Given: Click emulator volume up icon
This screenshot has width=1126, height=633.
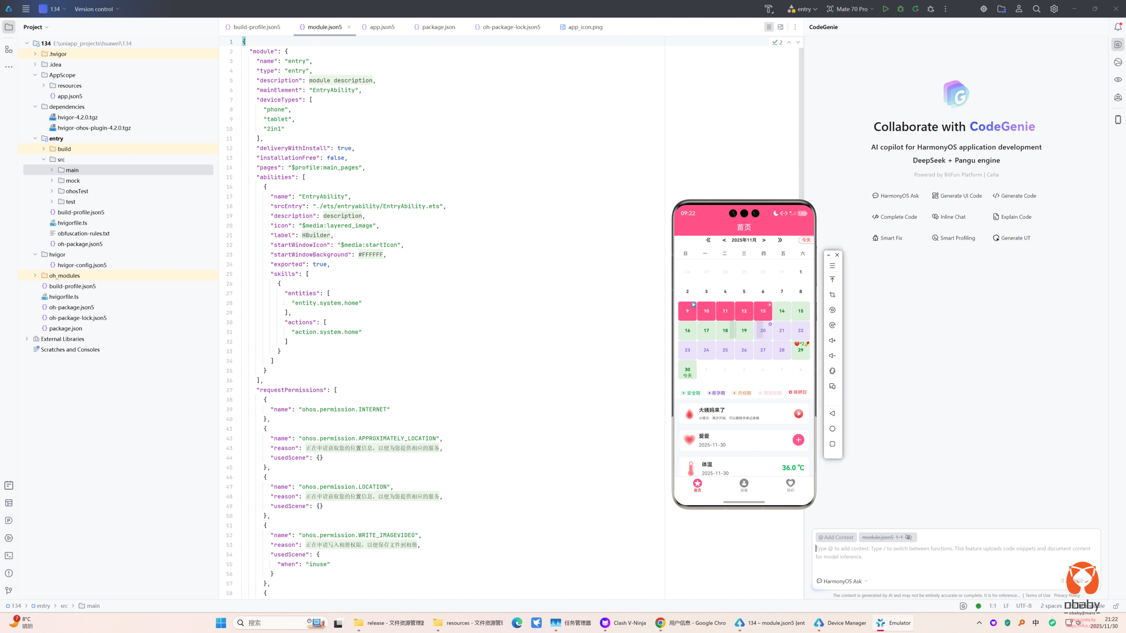Looking at the screenshot, I should [832, 340].
